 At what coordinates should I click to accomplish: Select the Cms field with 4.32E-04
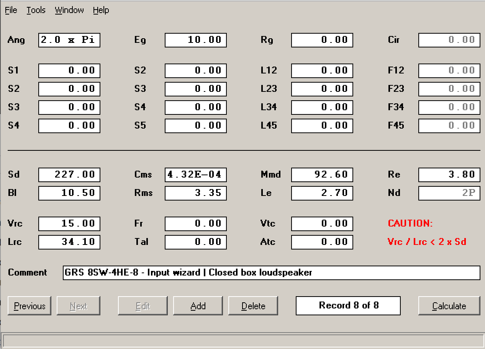pos(196,175)
